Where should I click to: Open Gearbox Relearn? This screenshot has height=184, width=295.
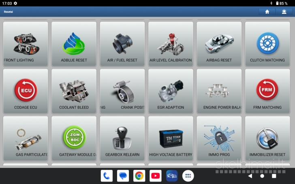122,138
